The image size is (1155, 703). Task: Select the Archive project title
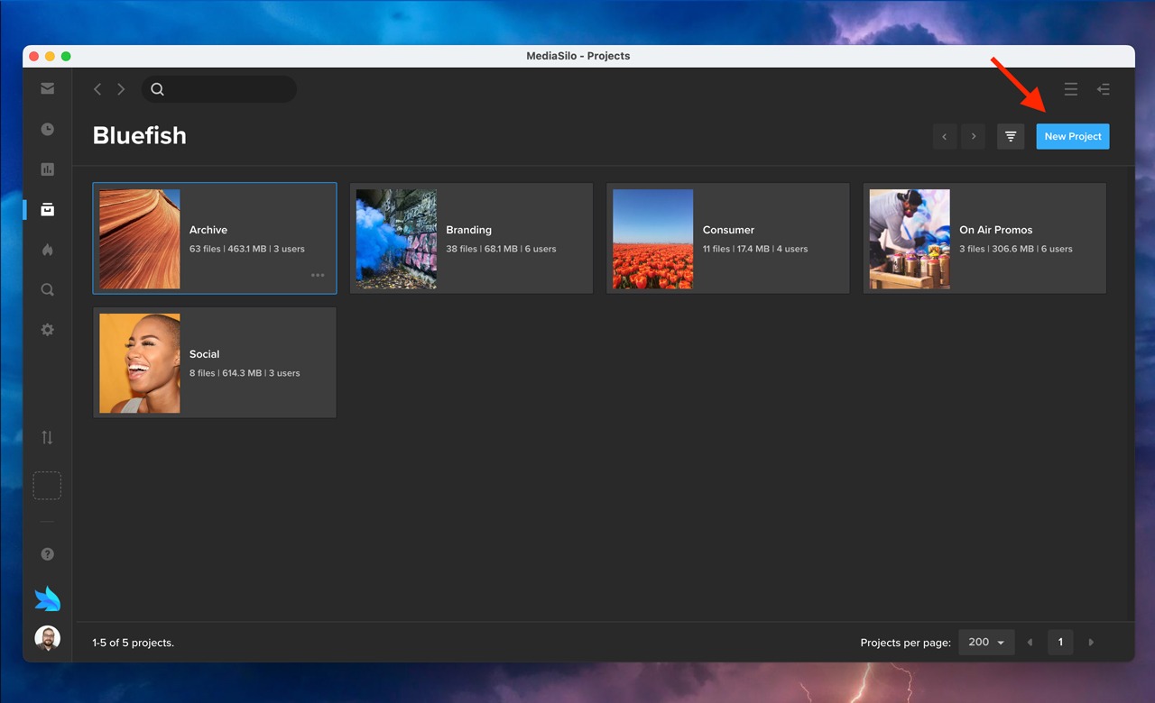pos(208,230)
